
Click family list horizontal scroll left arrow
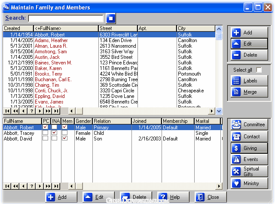(71, 111)
